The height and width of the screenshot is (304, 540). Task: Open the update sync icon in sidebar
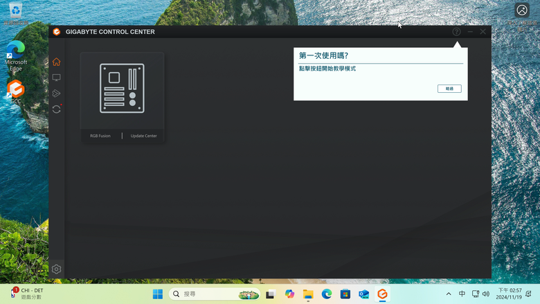pos(57,109)
